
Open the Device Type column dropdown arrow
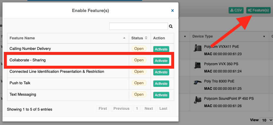pos(264,36)
